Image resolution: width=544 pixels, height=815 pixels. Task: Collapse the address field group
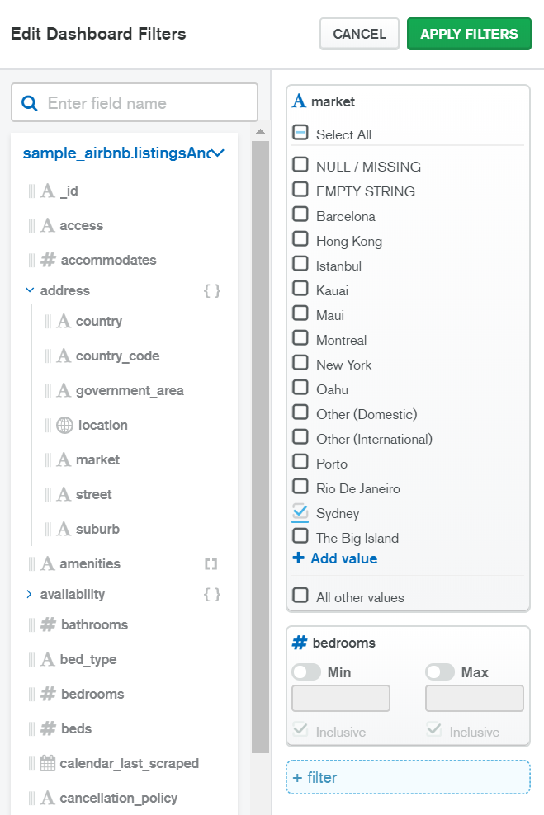click(30, 290)
